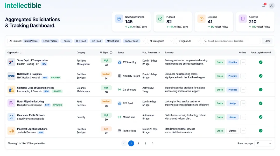Click Texas Dept. of Transportation logo

pos(11,62)
